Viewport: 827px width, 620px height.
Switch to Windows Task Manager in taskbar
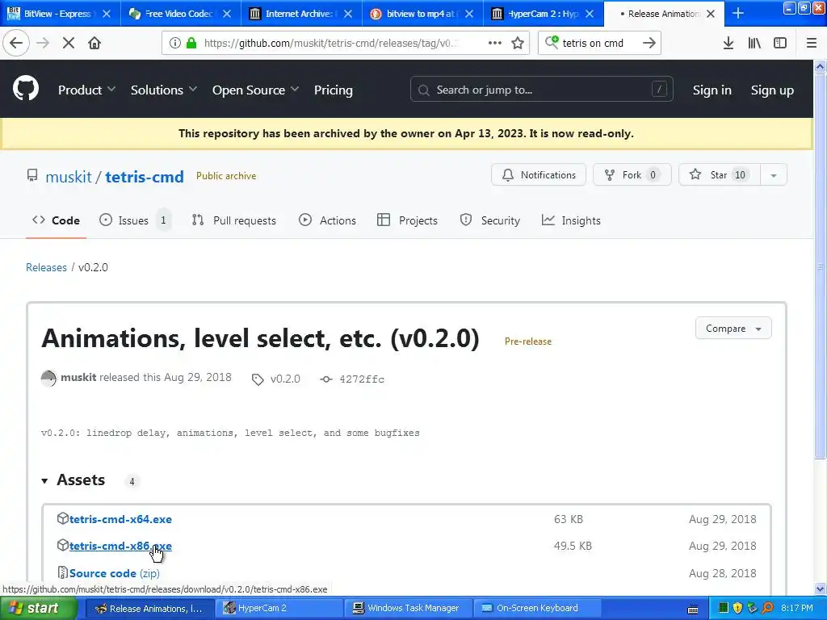(x=409, y=609)
